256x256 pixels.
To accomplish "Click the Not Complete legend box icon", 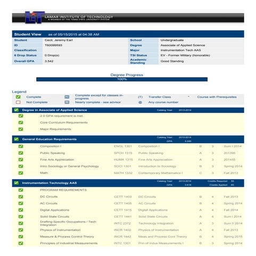I will click(18, 102).
